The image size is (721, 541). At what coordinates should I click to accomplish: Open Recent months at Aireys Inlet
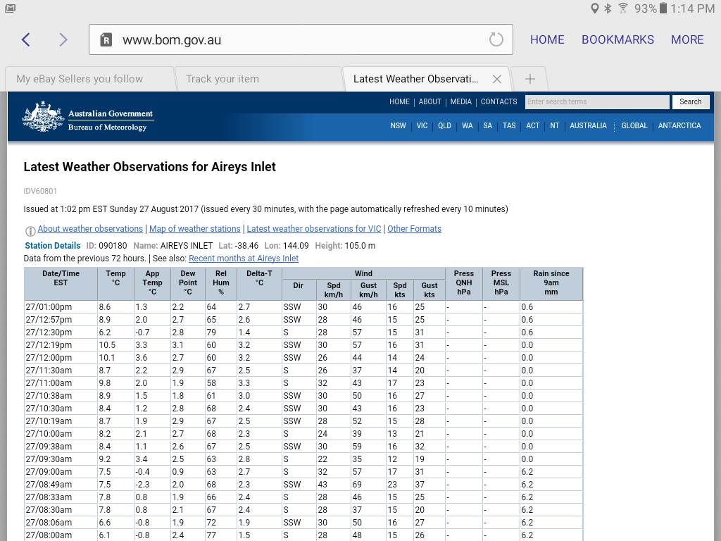coord(244,259)
